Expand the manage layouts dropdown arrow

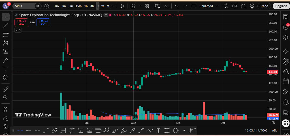[x=217, y=6]
